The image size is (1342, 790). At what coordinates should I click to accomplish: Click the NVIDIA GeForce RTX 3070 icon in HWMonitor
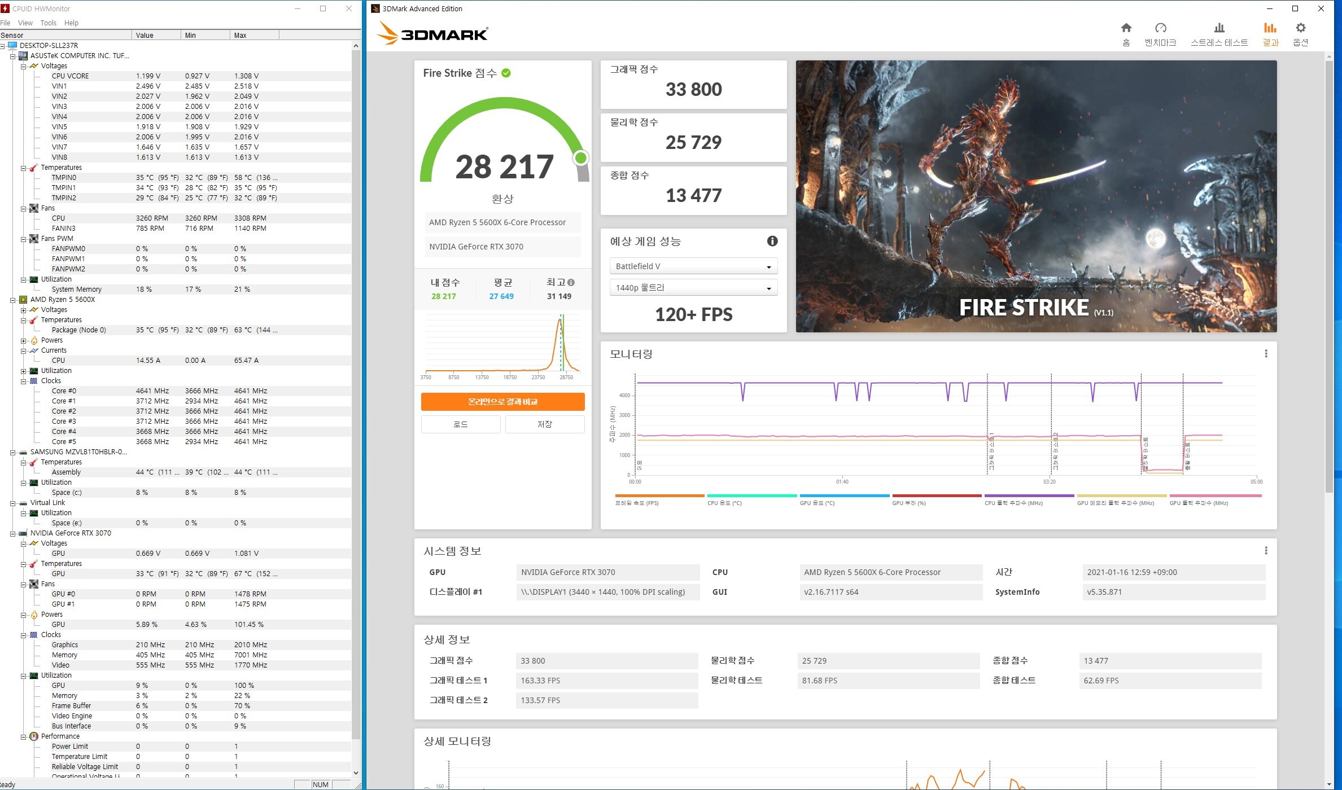click(x=23, y=533)
